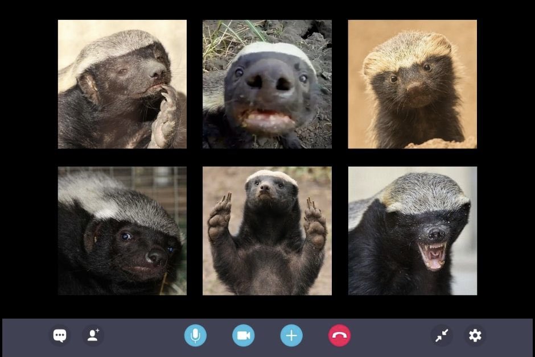Viewport: 535px width, 357px height.
Task: Open the chat messages icon
Action: tap(60, 335)
